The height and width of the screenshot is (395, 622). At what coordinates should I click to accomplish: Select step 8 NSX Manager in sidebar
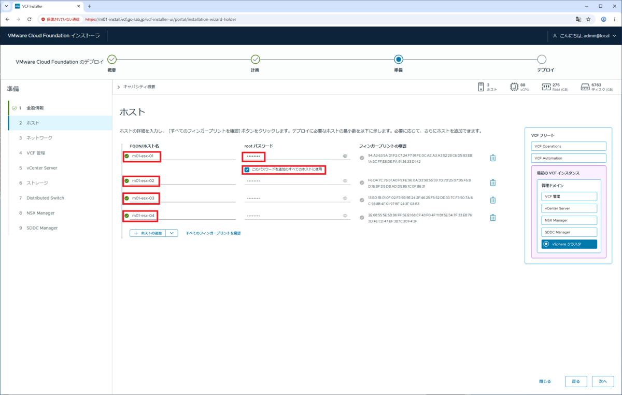coord(60,213)
